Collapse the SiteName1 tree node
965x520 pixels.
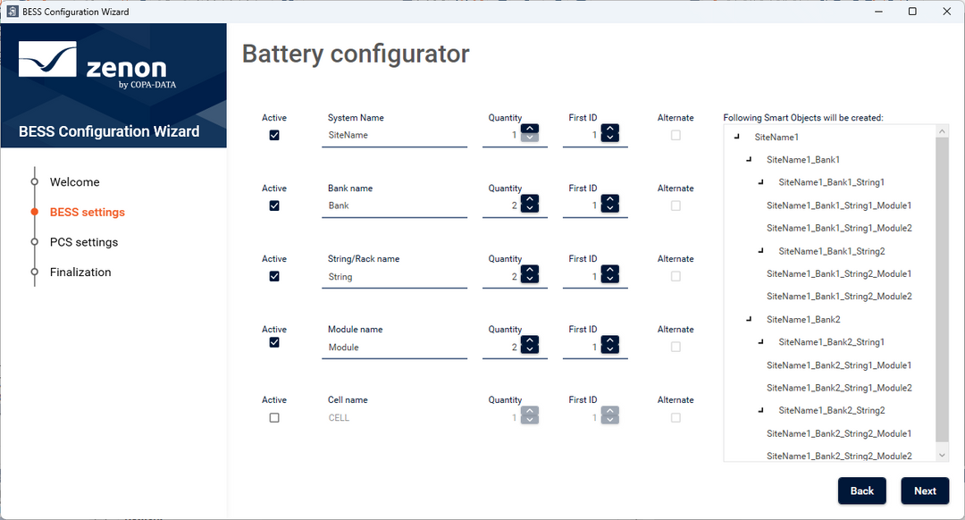[736, 137]
